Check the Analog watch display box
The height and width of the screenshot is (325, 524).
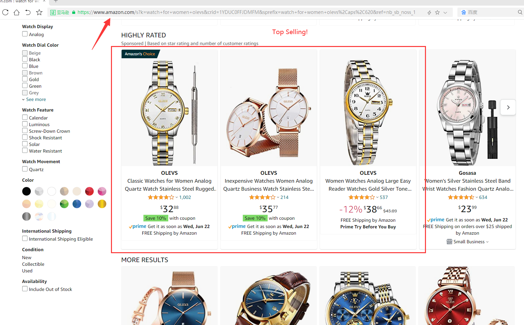pos(25,34)
